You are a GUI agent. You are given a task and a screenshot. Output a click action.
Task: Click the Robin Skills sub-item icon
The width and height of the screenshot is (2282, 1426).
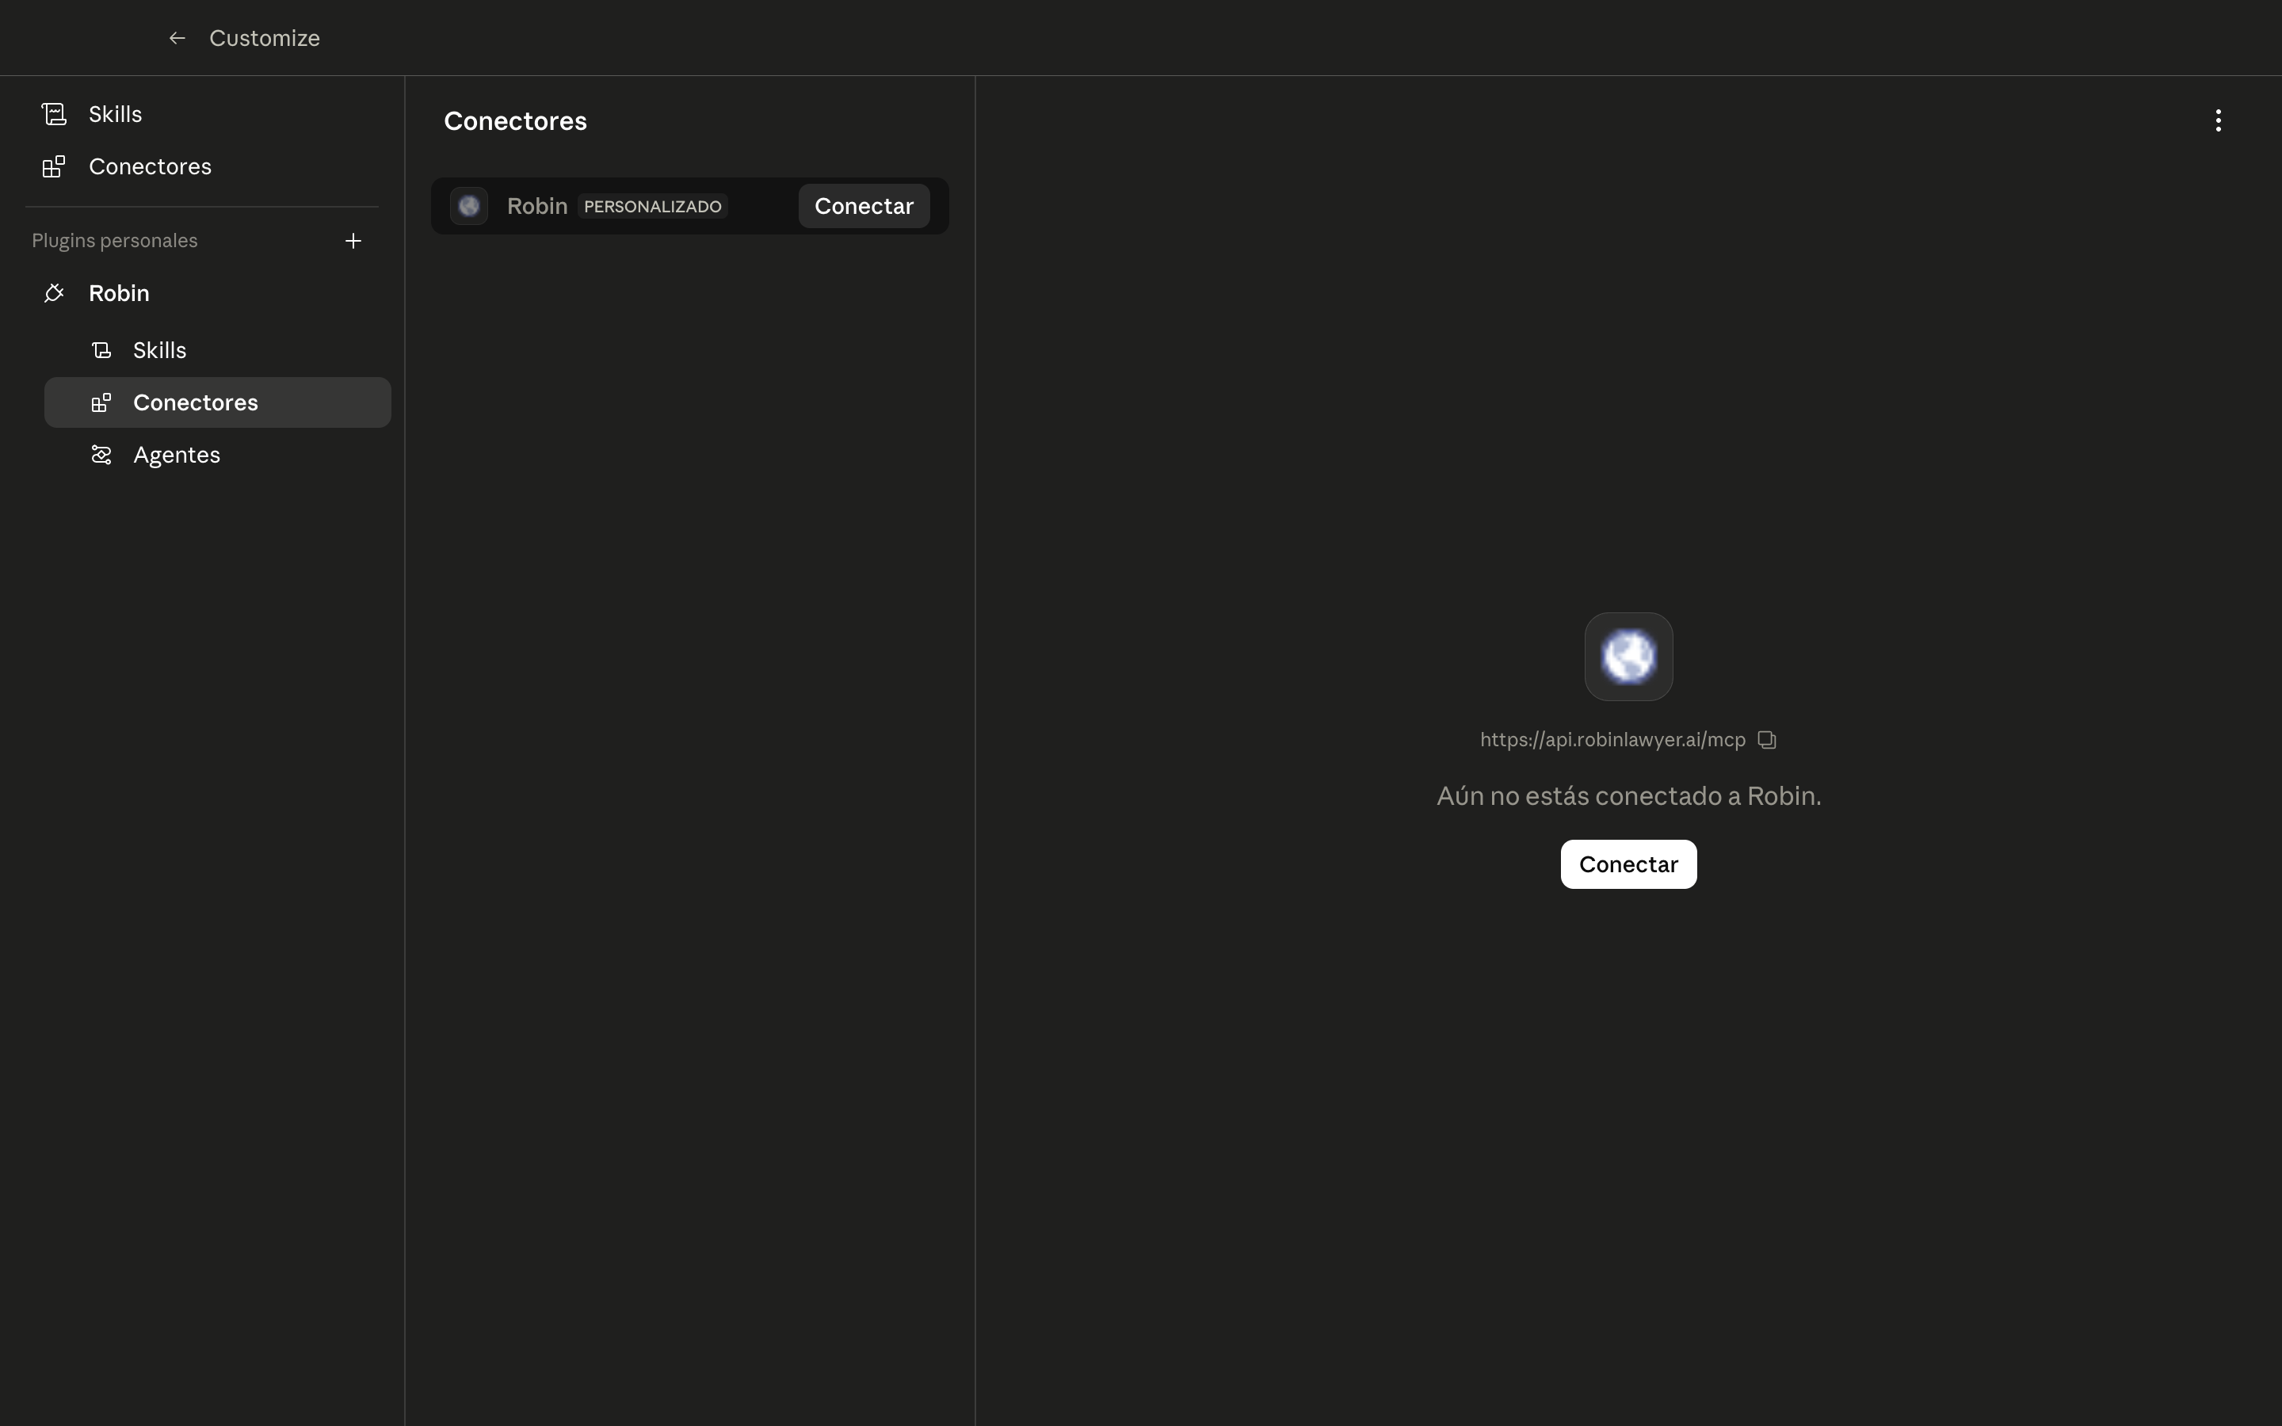tap(101, 351)
